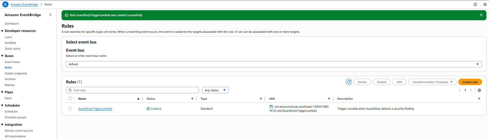Open CloudFormation Template dropdown
The image size is (489, 139).
click(432, 82)
